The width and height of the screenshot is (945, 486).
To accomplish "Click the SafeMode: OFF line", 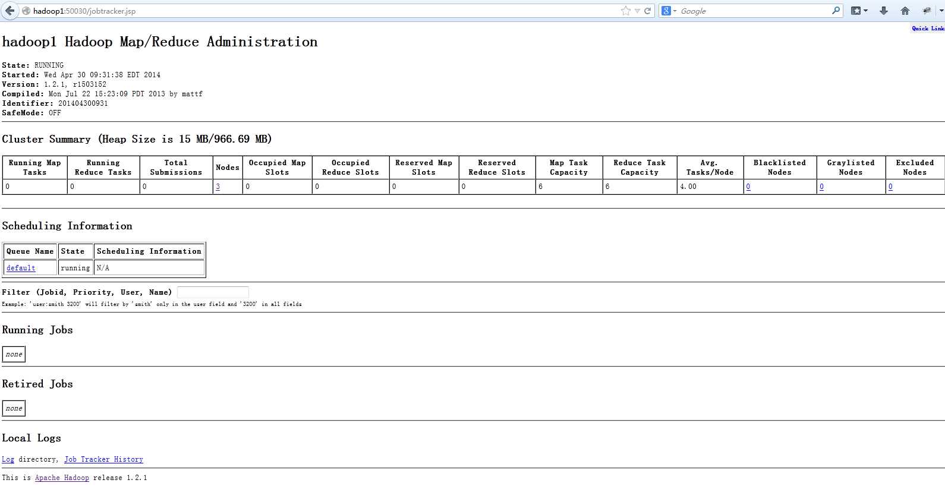I will click(x=31, y=113).
